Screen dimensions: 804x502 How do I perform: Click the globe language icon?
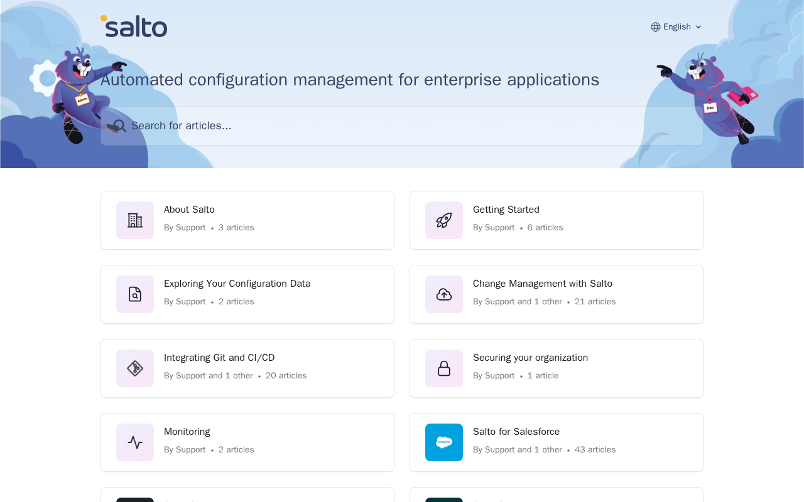pos(656,27)
